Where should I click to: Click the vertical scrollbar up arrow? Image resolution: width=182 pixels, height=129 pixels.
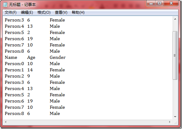point(175,19)
